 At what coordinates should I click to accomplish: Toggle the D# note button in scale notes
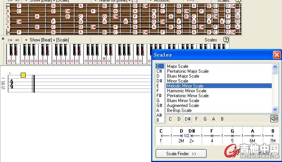tap(187, 119)
